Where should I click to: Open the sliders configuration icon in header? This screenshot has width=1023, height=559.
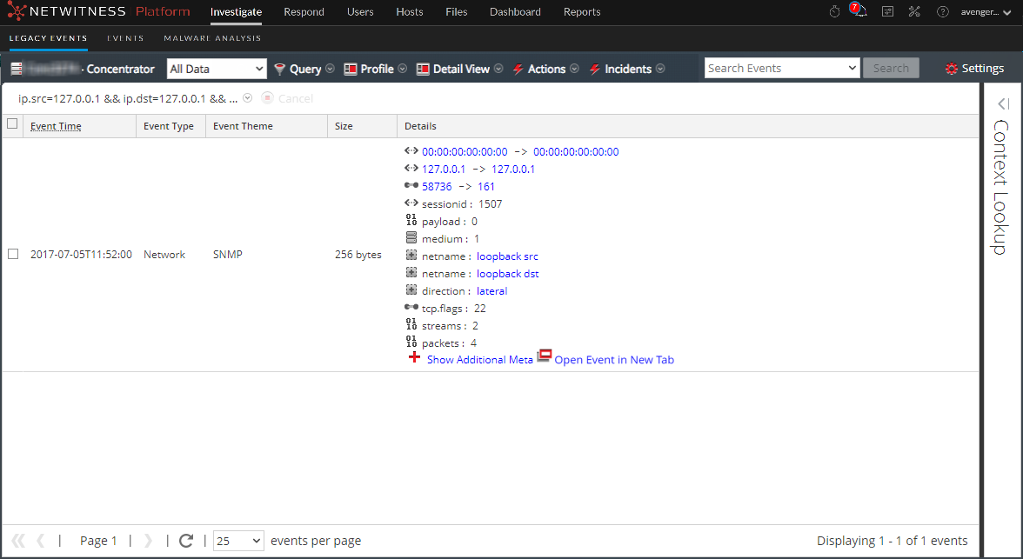pos(887,12)
